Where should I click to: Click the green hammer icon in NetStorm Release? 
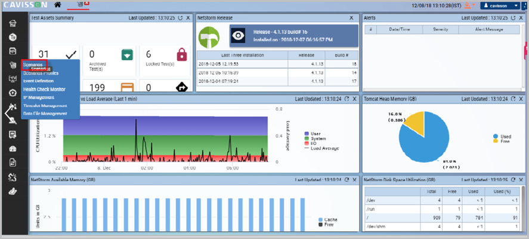click(x=209, y=38)
